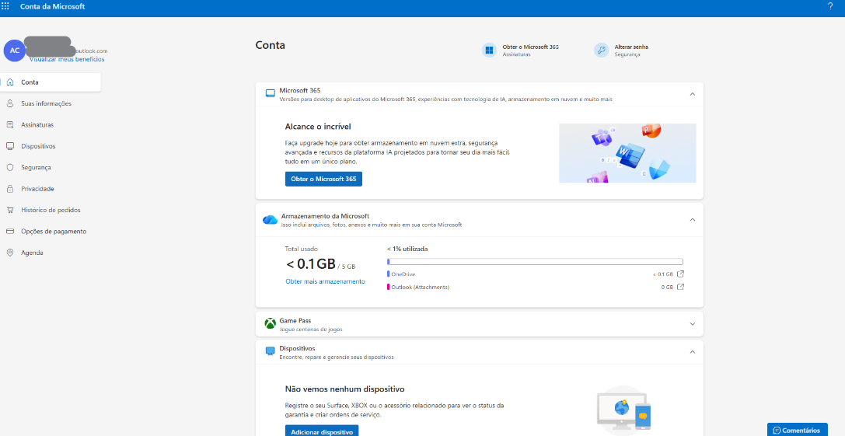Click the < 1% utilizada label

pos(407,249)
